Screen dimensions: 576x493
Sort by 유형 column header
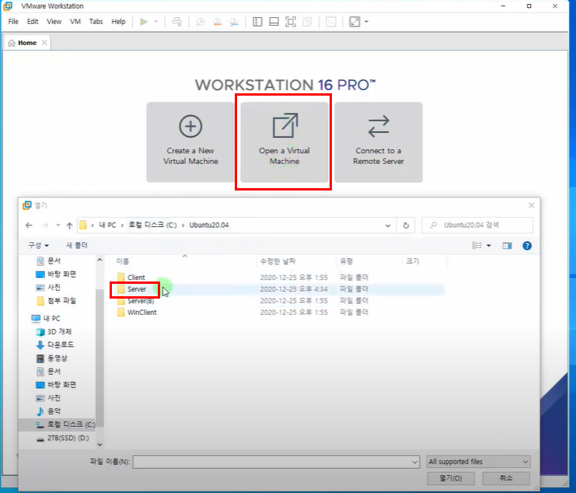(x=346, y=261)
